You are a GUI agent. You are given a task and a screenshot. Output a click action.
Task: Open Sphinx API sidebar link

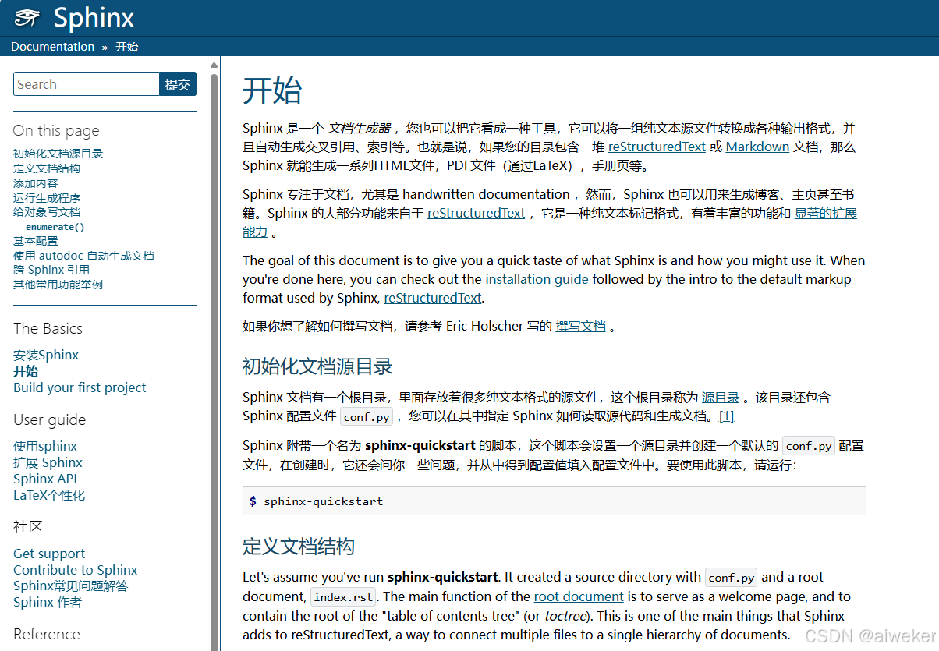point(45,479)
